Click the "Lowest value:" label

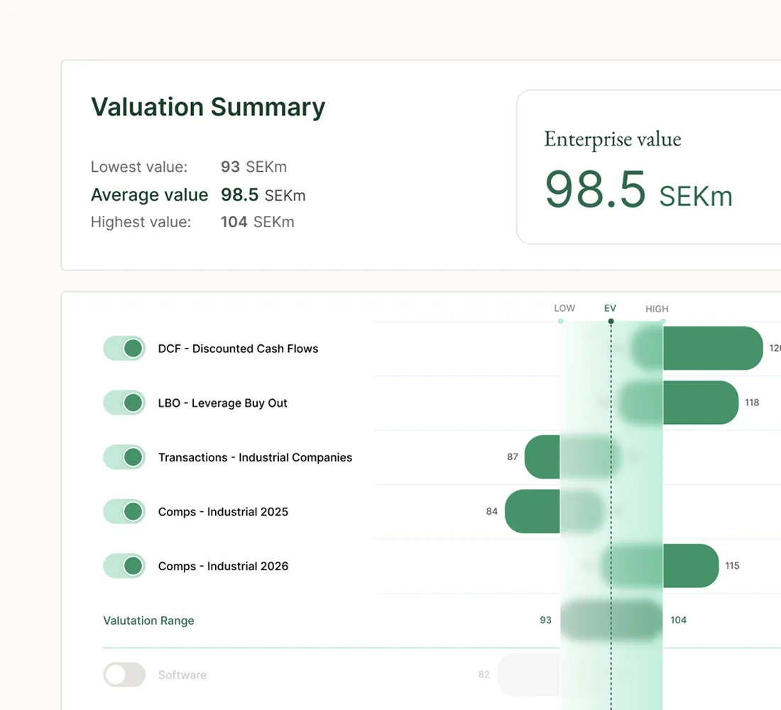click(x=139, y=167)
